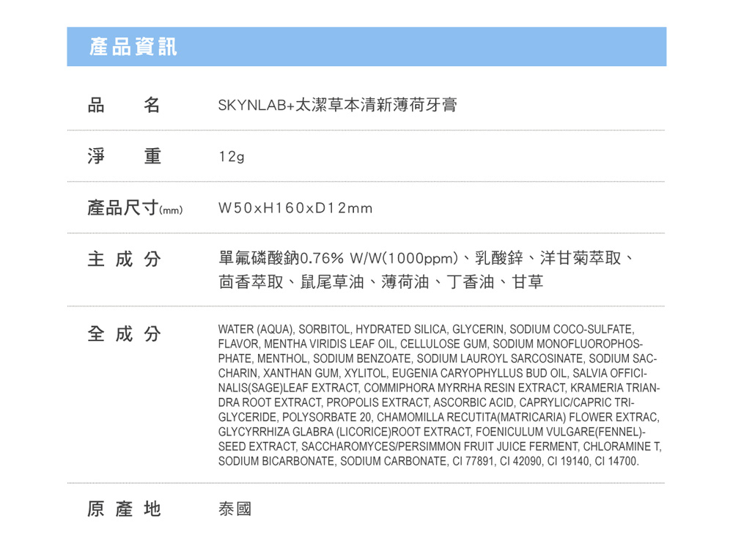Click the line starting GLYCERIDE, POLYSORBATE 20
The image size is (733, 549).
(439, 417)
